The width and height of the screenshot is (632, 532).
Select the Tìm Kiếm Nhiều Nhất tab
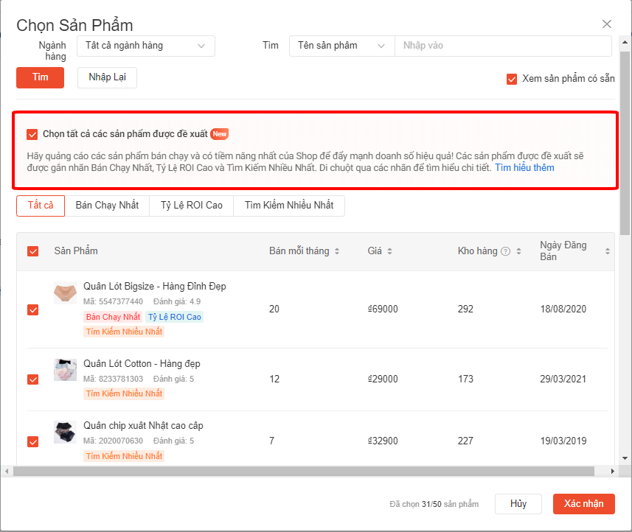pyautogui.click(x=288, y=206)
